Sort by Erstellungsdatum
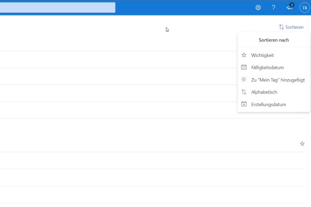This screenshot has width=311, height=207. [274, 105]
